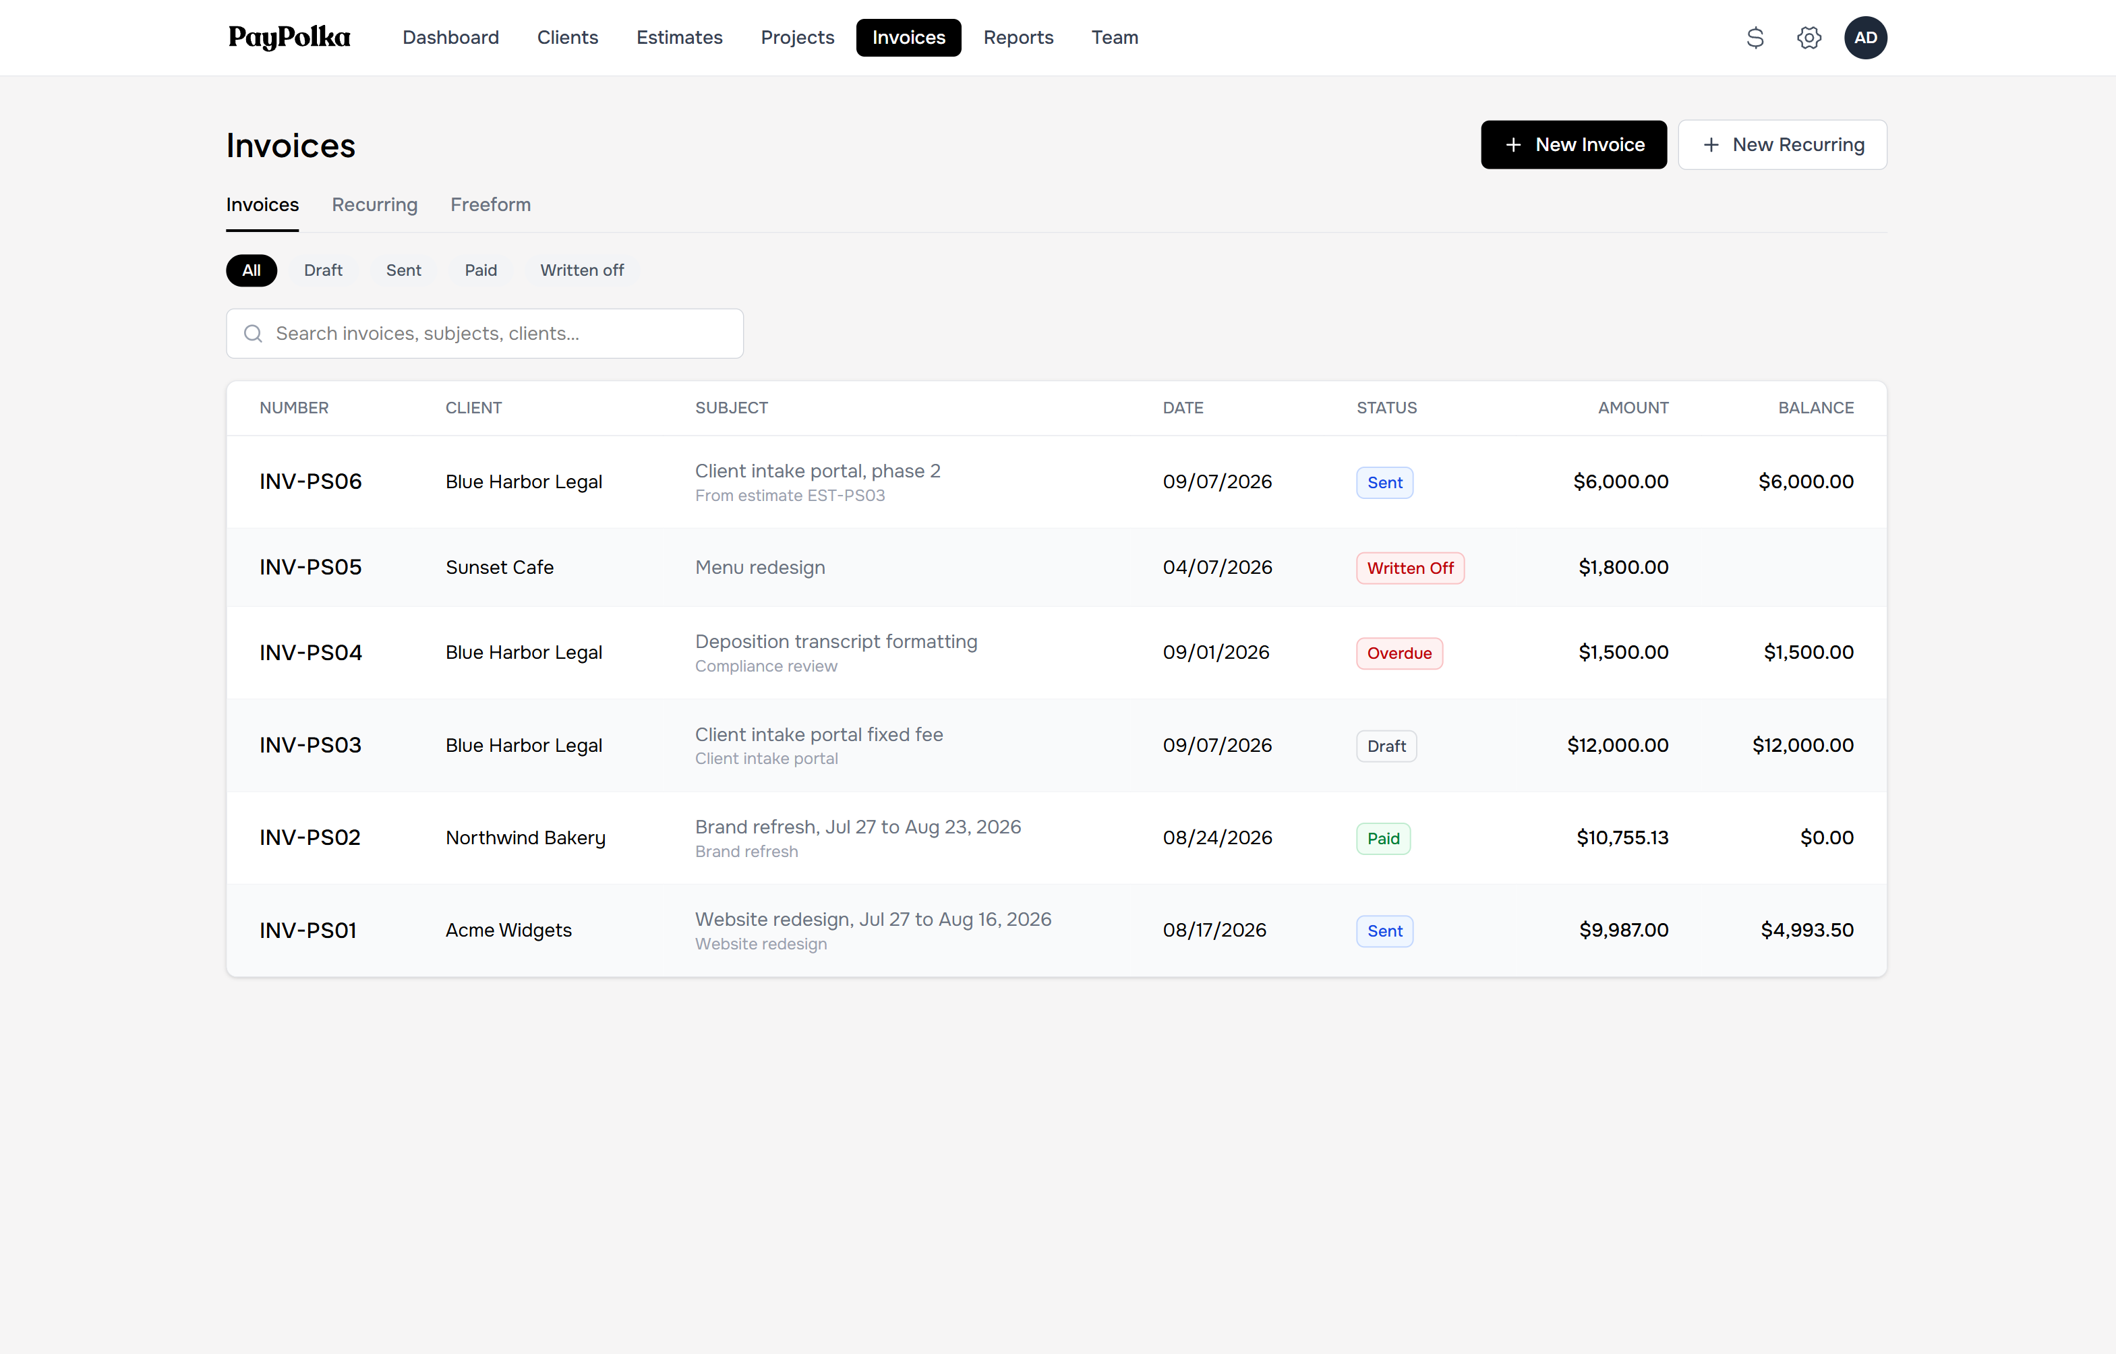Image resolution: width=2116 pixels, height=1354 pixels.
Task: Open the dollar sign billing icon
Action: pyautogui.click(x=1755, y=38)
